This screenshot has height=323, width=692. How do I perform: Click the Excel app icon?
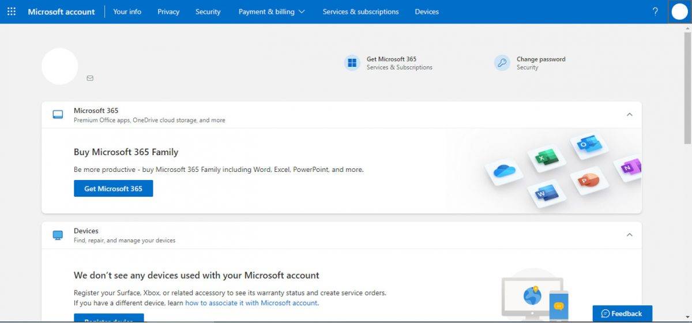546,157
